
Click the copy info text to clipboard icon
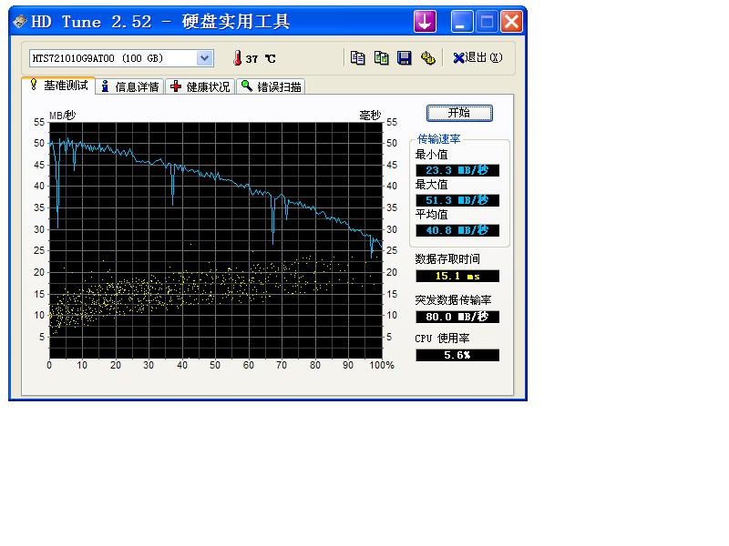tap(358, 58)
